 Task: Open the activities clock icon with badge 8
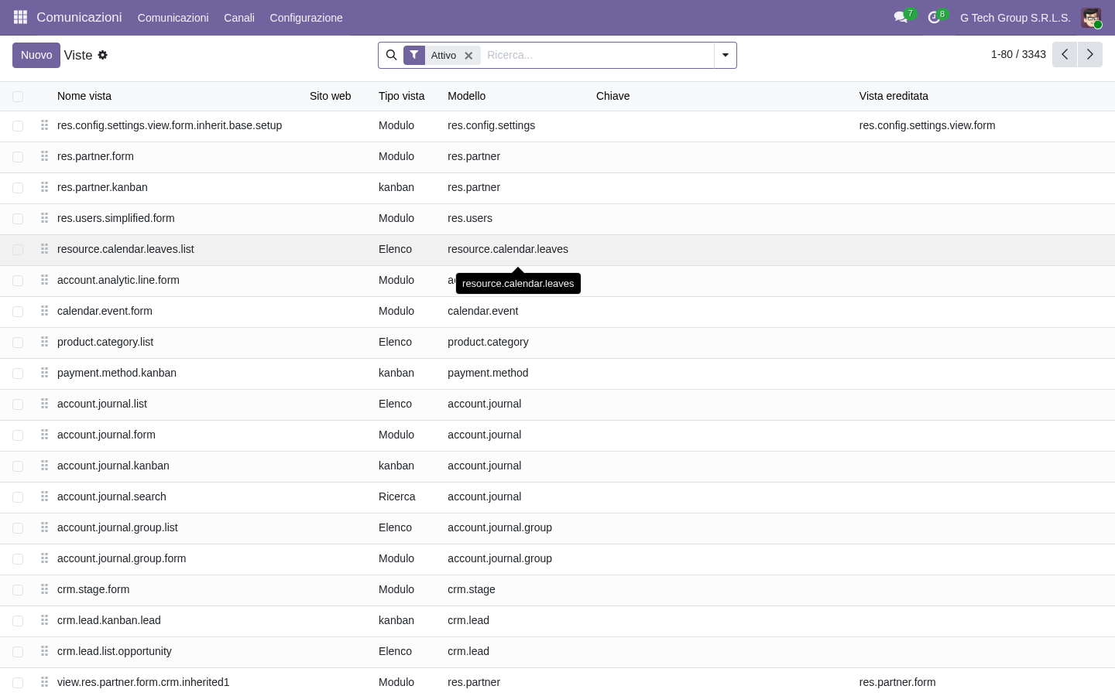coord(935,17)
